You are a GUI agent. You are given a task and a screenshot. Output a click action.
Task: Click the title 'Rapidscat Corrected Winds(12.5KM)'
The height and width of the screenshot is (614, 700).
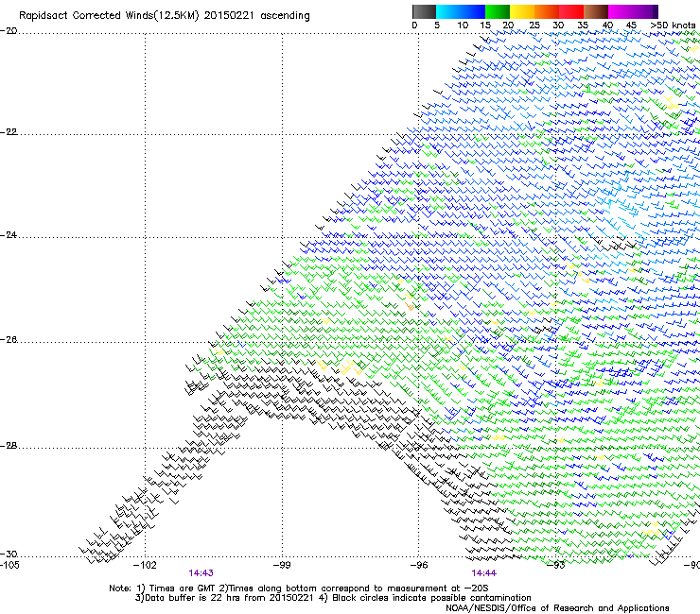click(109, 16)
